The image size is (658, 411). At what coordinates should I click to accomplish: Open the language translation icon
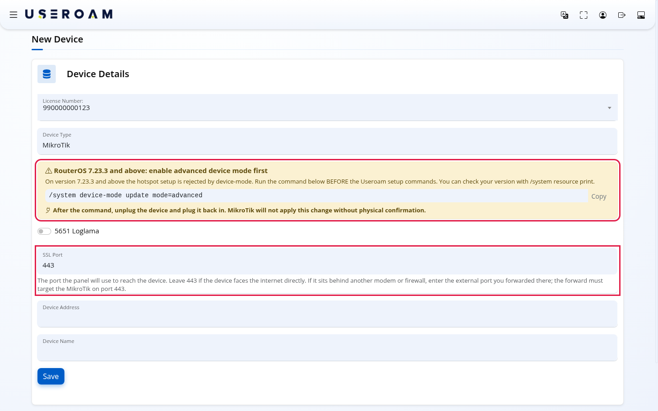pyautogui.click(x=564, y=15)
